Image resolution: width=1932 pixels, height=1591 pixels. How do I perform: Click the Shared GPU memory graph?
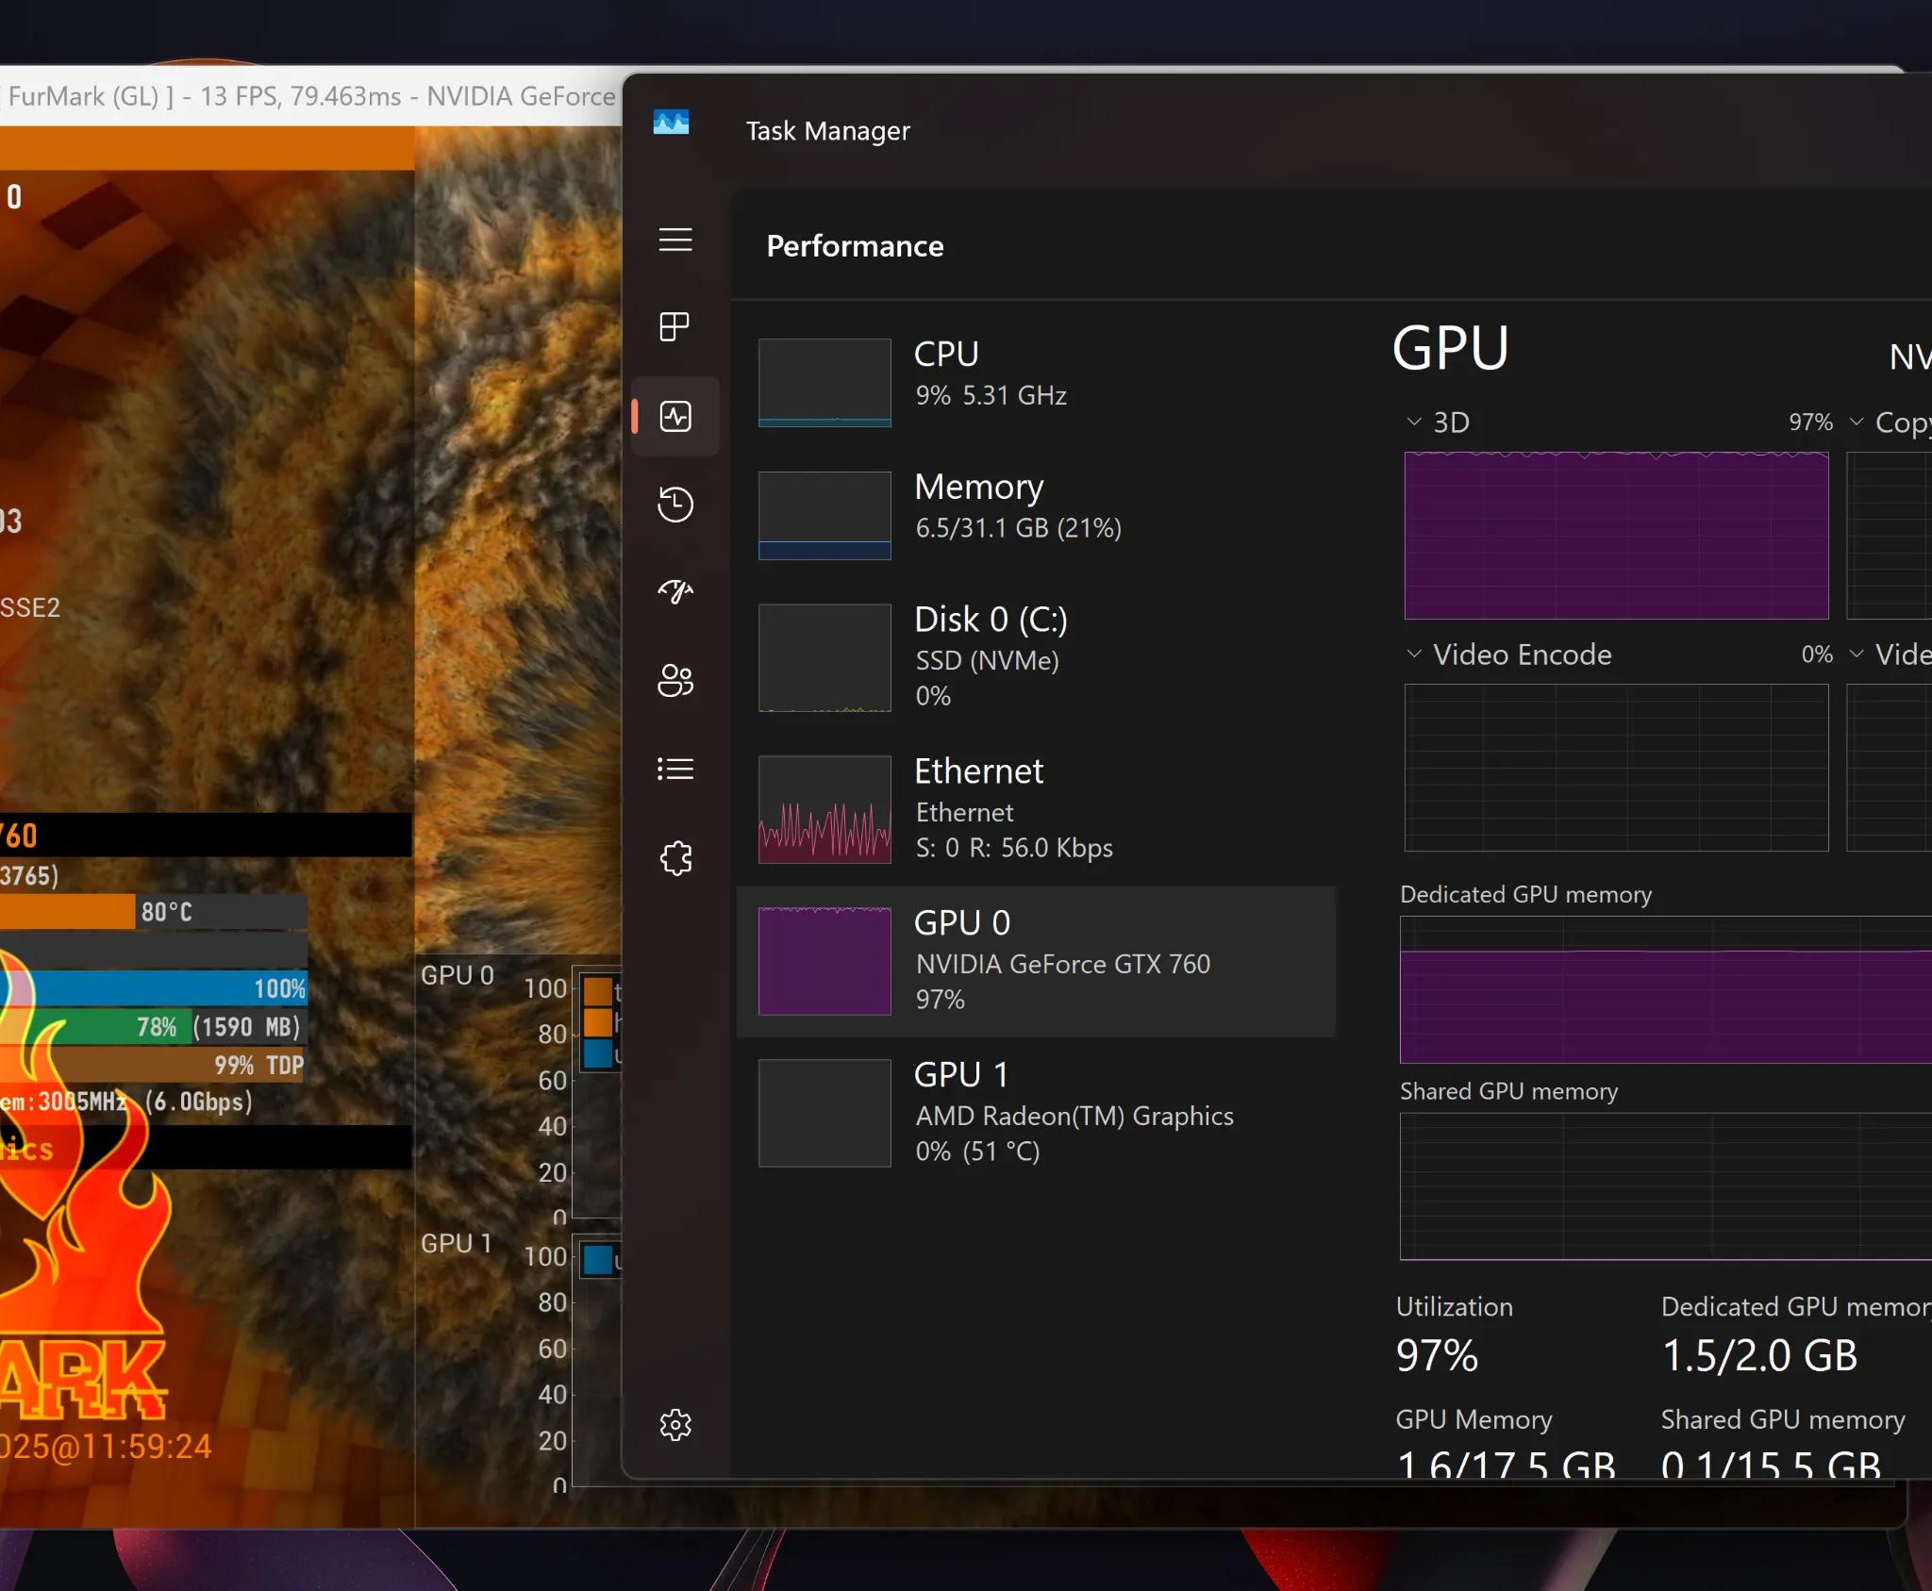point(1666,1186)
